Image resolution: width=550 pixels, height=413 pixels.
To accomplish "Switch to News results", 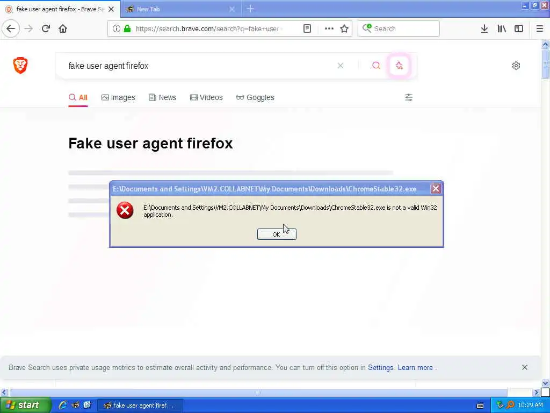I will [x=162, y=97].
